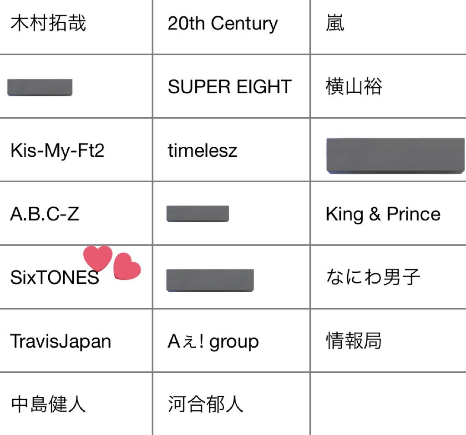Click the left pink heart sticker
Screen dimensions: 466x435
(98, 258)
